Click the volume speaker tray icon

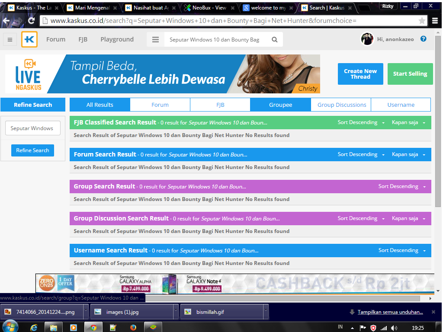point(394,328)
